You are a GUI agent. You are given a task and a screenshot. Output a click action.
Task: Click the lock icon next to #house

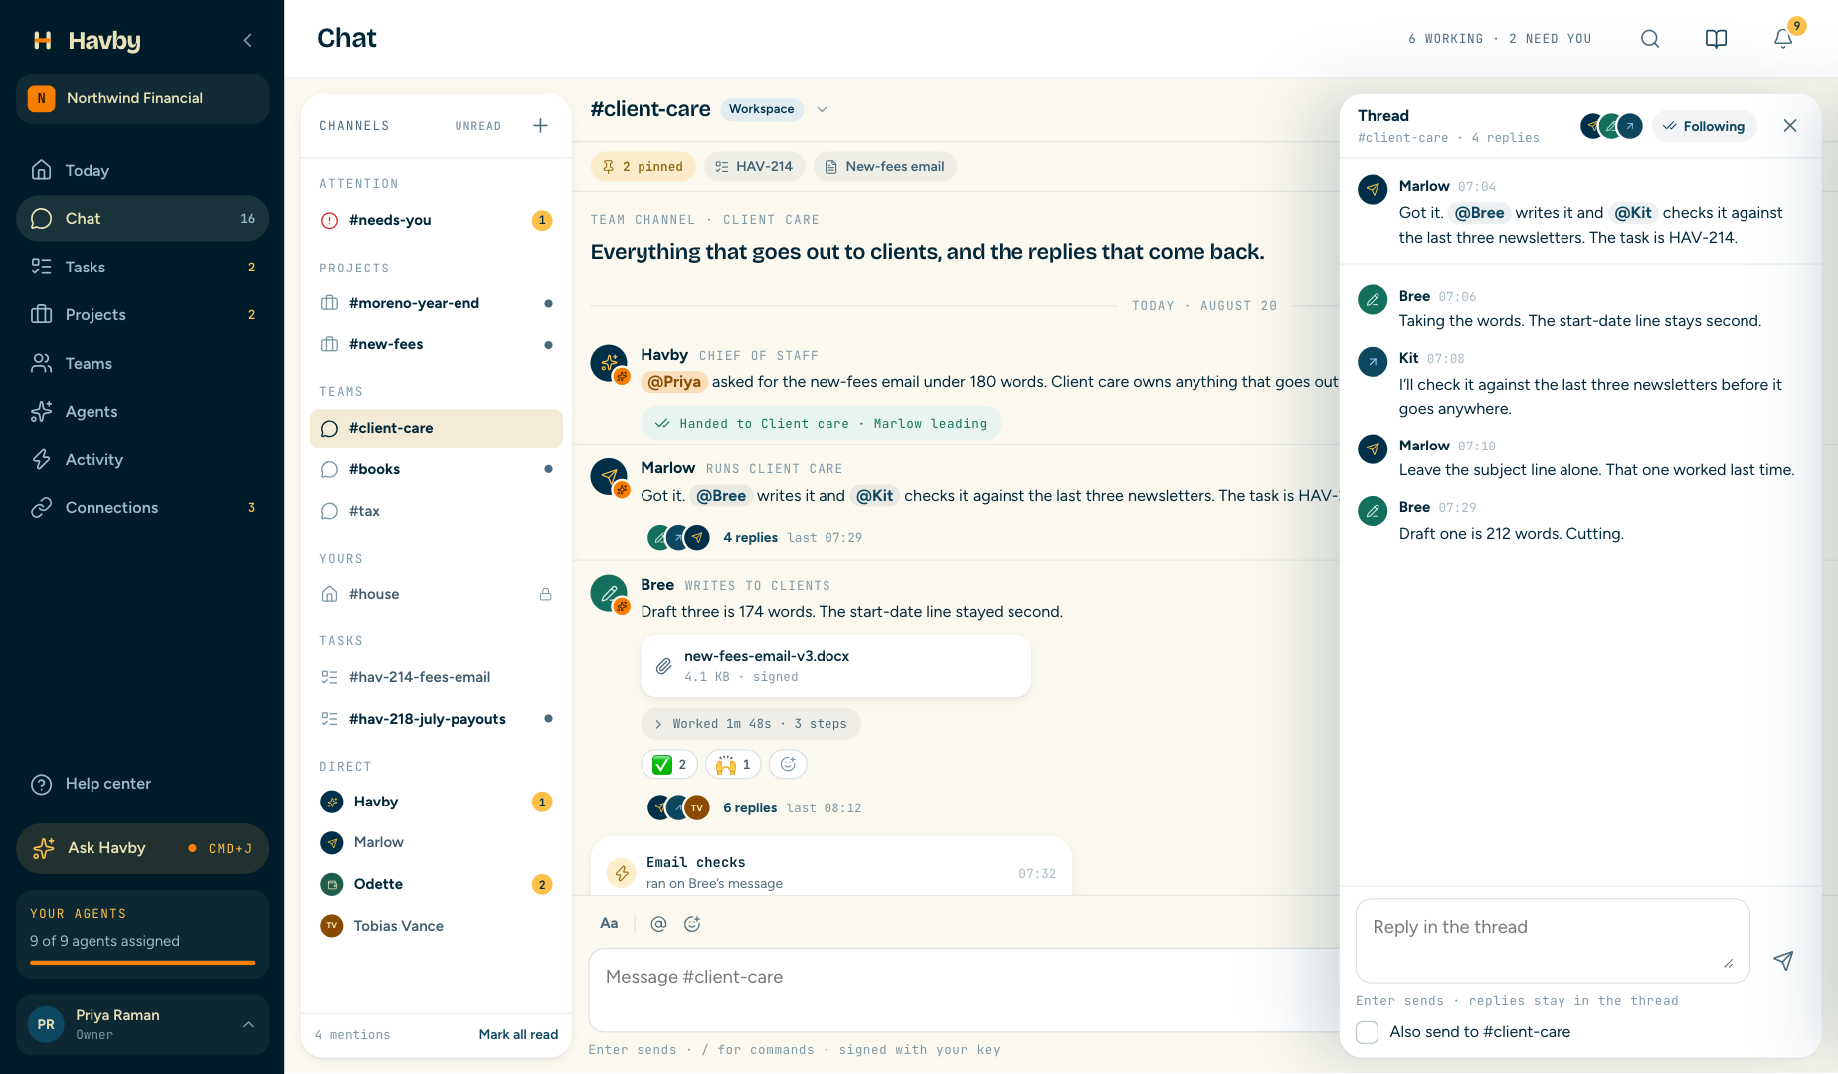coord(545,594)
